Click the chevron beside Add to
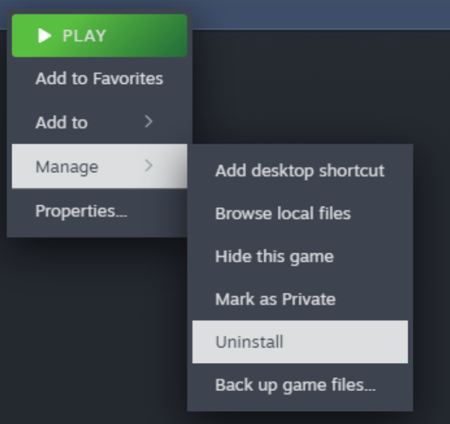Image resolution: width=450 pixels, height=424 pixels. tap(149, 123)
